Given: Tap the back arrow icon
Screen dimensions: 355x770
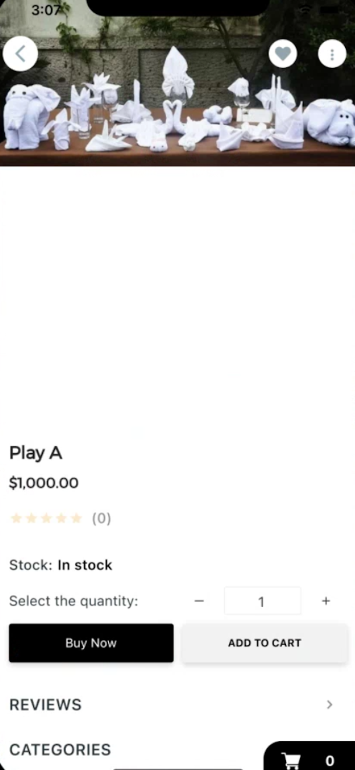Looking at the screenshot, I should point(20,53).
